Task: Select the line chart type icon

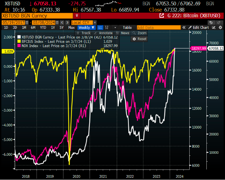Action: pyautogui.click(x=100, y=27)
